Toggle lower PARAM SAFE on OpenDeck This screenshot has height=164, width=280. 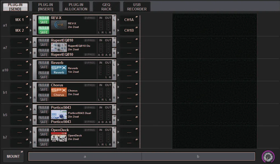pyautogui.click(x=44, y=142)
